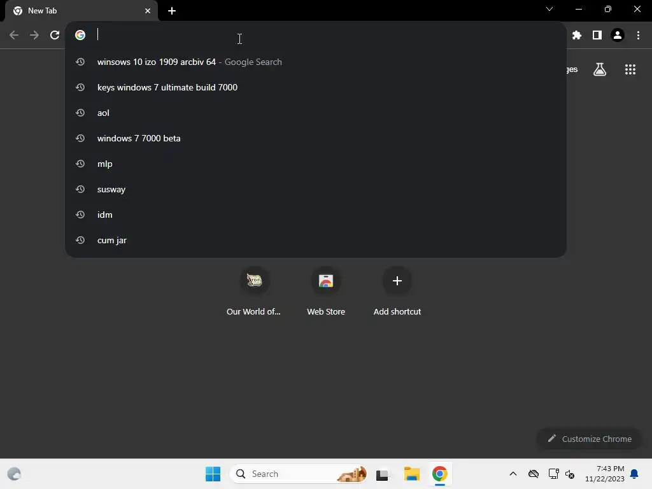Choose the last history suggestion, jar
The width and height of the screenshot is (652, 489).
(x=316, y=240)
